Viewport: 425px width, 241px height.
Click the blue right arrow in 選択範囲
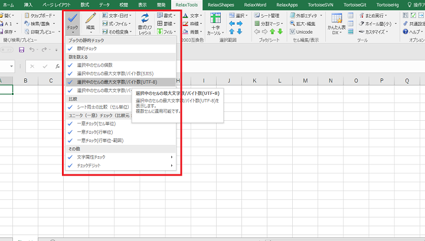point(240,24)
